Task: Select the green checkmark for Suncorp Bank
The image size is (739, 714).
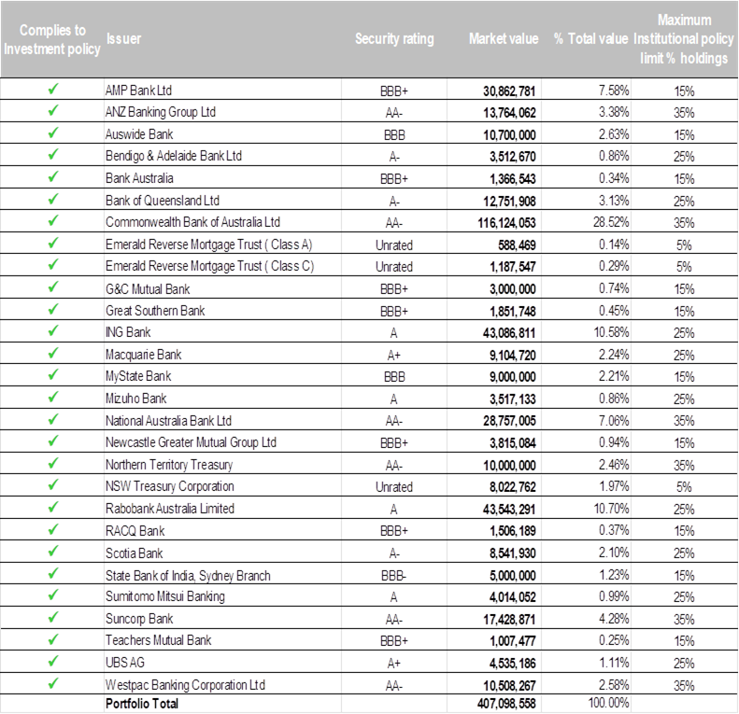Action: [53, 619]
